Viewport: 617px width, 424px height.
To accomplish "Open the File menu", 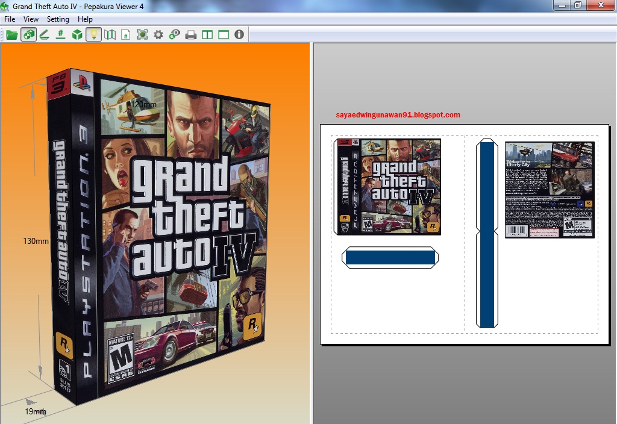I will (x=9, y=19).
